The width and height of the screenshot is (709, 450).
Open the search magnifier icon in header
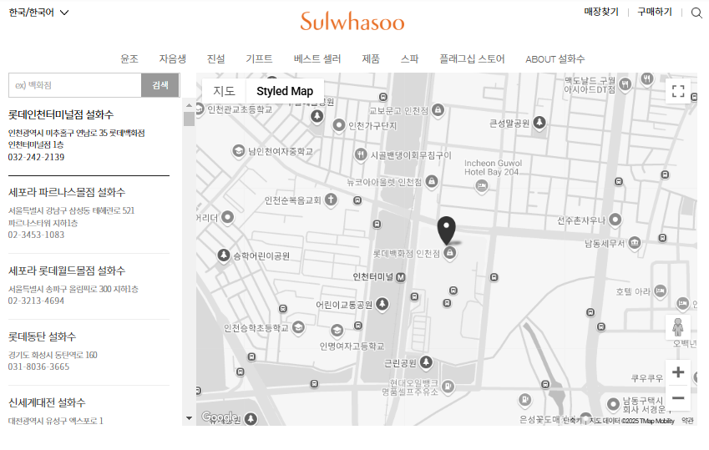click(x=696, y=13)
